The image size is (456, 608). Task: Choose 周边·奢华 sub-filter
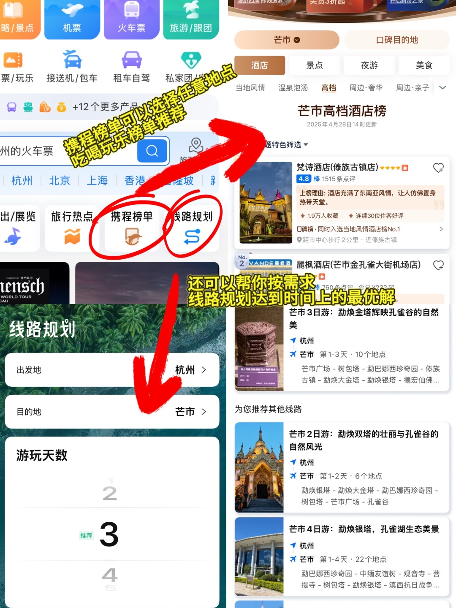[x=366, y=88]
